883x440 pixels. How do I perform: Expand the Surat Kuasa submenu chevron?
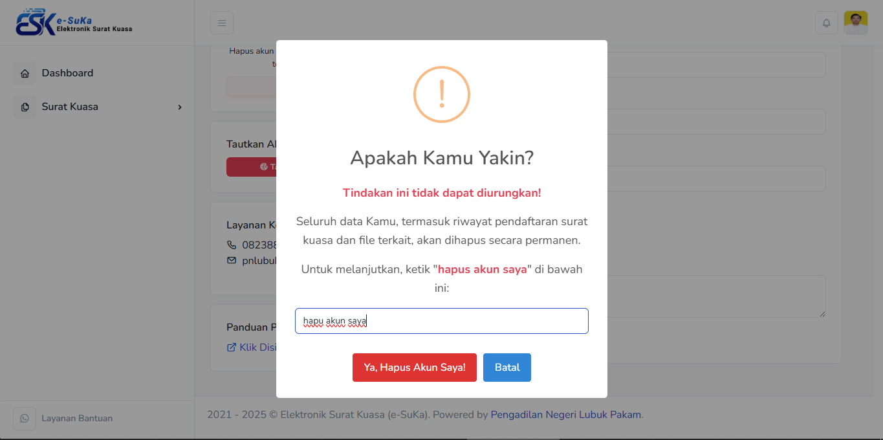[x=180, y=107]
